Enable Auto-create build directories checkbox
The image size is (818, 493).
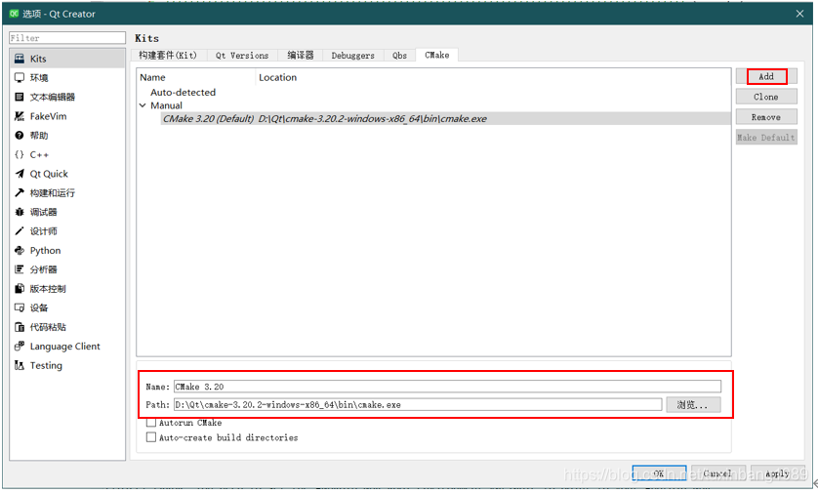pyautogui.click(x=151, y=437)
